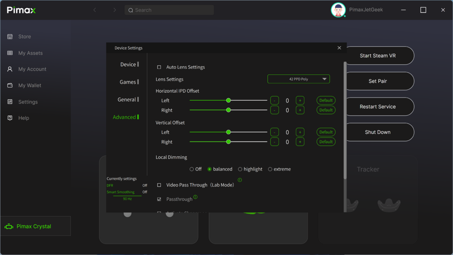453x255 pixels.
Task: Switch to the General tab
Action: pyautogui.click(x=128, y=99)
